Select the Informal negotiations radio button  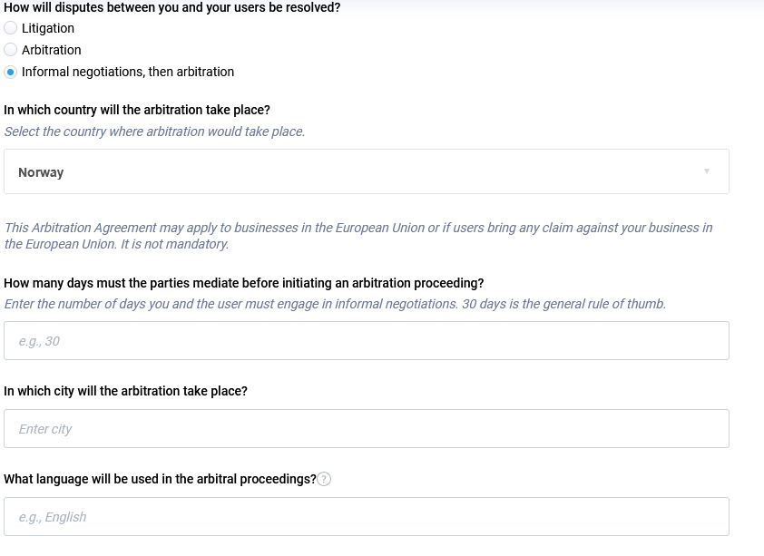pyautogui.click(x=11, y=72)
